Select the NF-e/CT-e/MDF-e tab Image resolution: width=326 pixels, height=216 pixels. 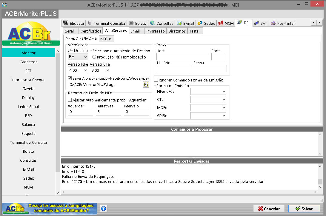(81, 38)
